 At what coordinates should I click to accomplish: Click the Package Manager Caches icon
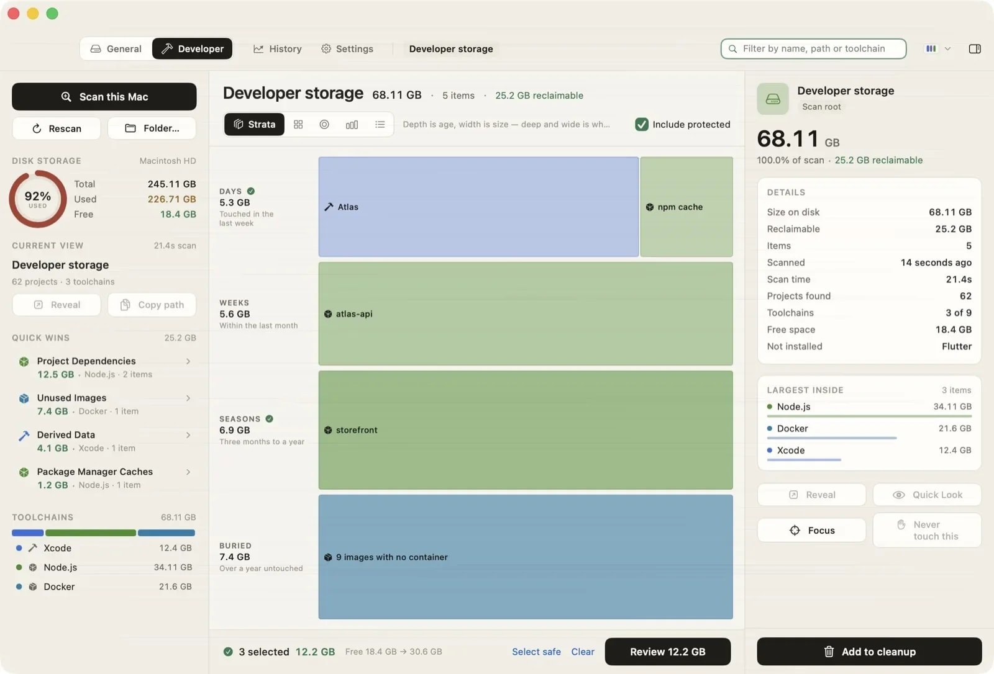coord(24,472)
